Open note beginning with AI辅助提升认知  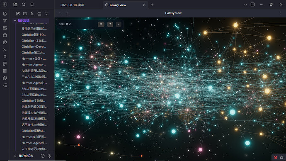coord(34,71)
